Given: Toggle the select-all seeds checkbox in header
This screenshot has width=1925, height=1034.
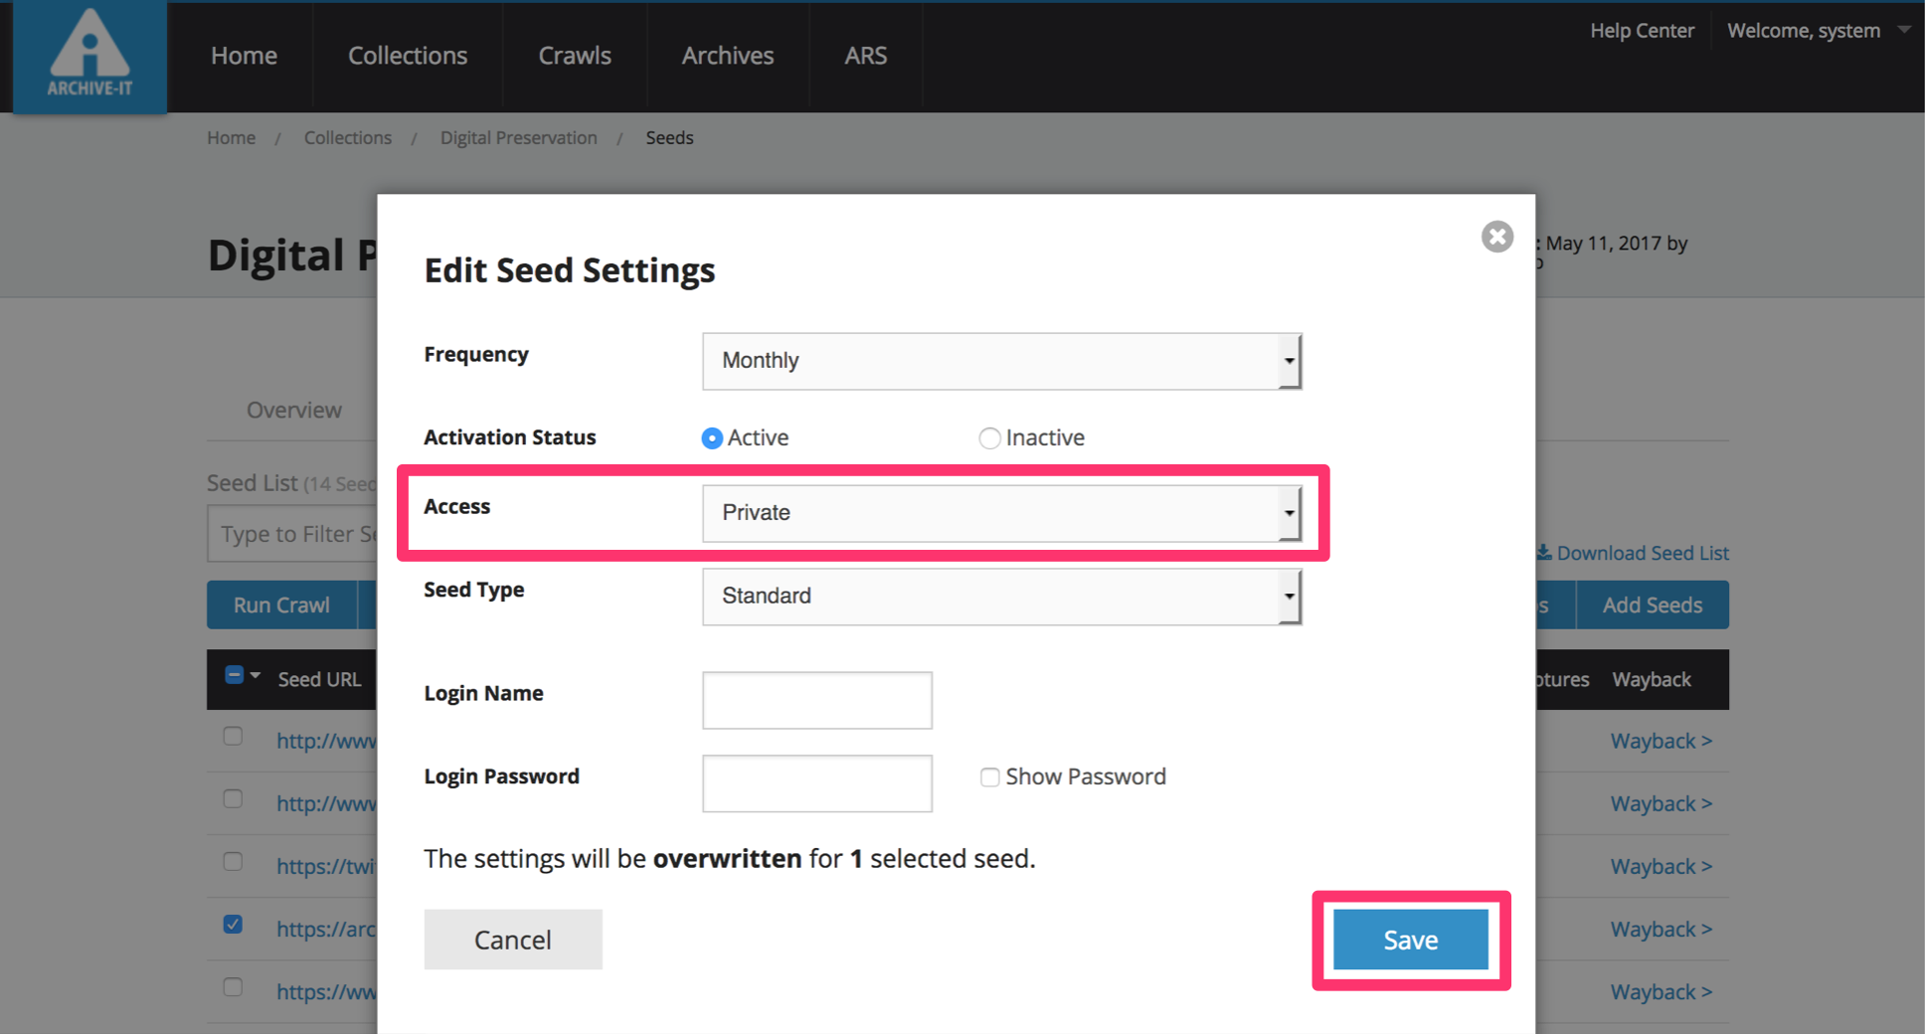Looking at the screenshot, I should (235, 676).
